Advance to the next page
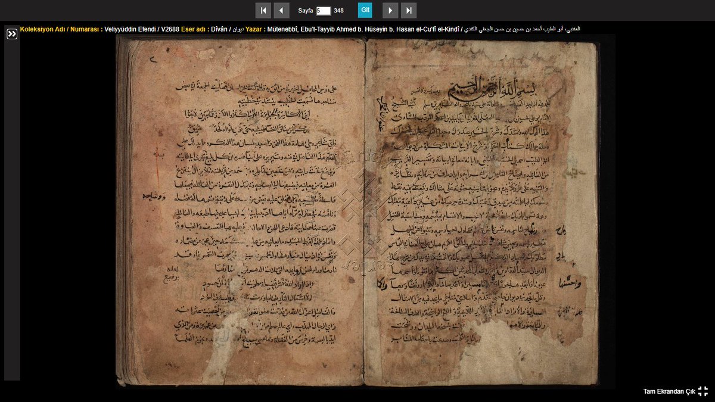 point(390,10)
